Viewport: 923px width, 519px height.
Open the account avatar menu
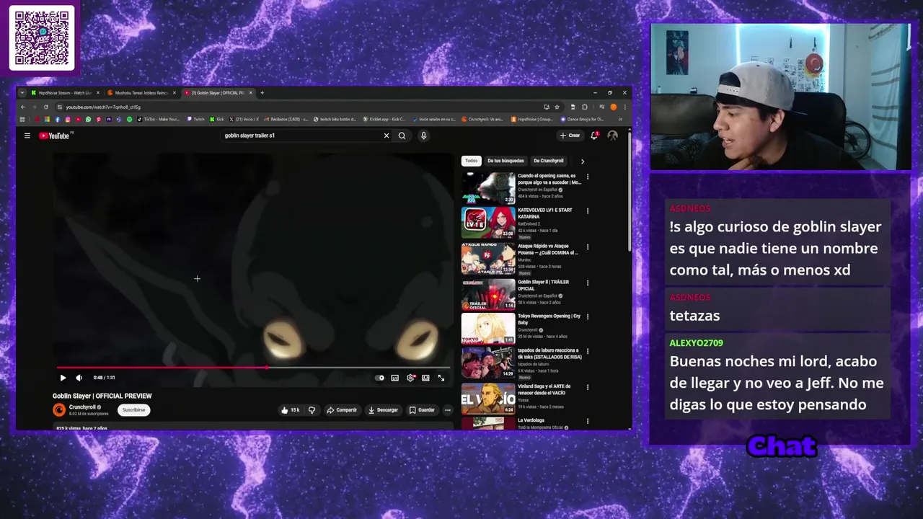tap(612, 136)
